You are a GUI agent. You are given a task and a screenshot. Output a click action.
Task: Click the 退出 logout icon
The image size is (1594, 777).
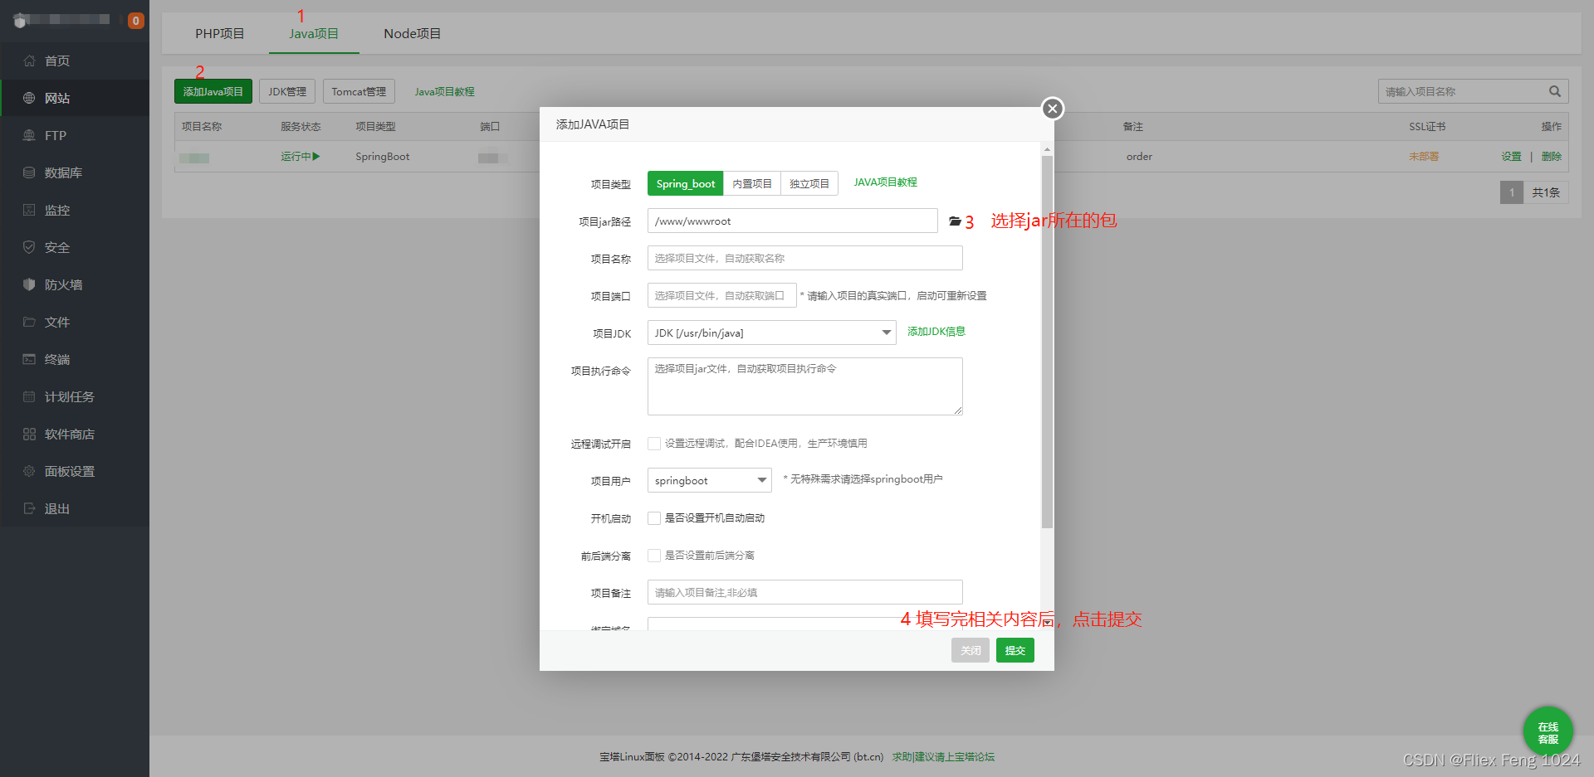(29, 508)
